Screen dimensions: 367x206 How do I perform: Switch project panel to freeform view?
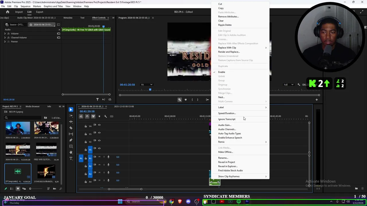coord(24,189)
